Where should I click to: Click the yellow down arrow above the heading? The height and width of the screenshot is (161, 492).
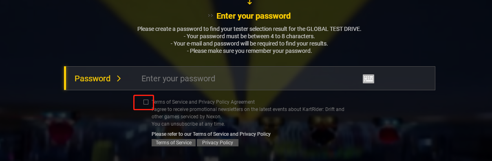pos(250,2)
